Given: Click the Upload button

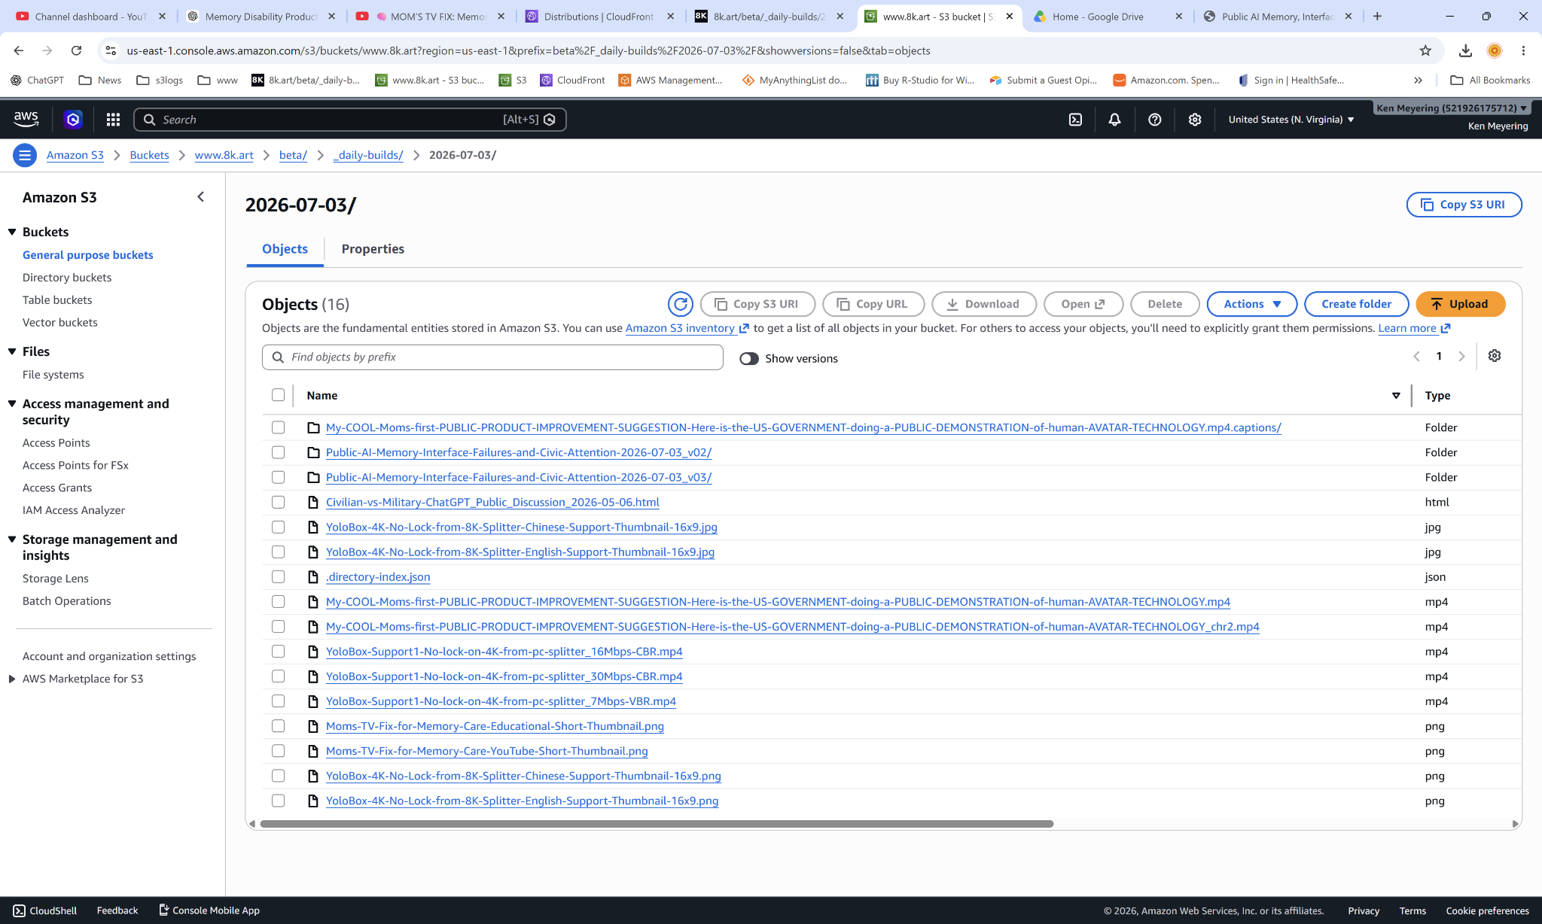Looking at the screenshot, I should (x=1460, y=304).
